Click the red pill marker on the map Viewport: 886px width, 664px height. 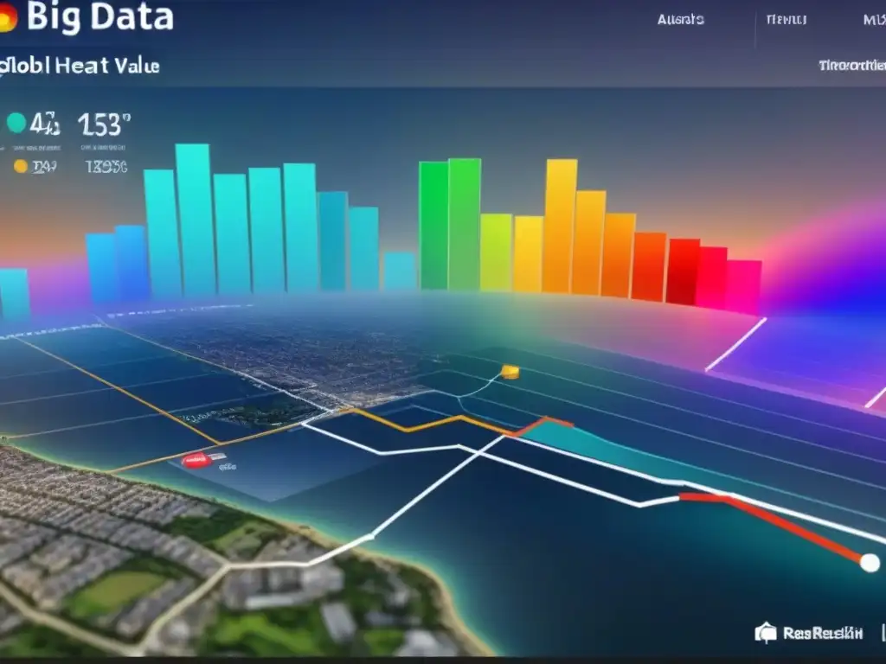(x=197, y=461)
